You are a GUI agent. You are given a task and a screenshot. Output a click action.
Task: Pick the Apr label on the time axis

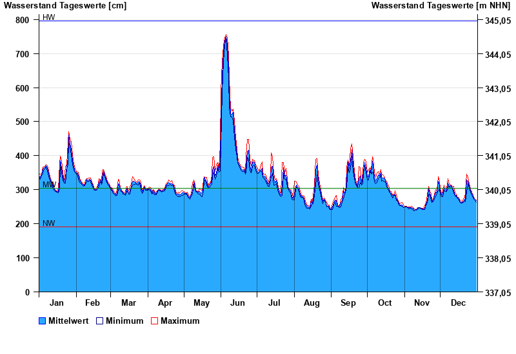165,303
